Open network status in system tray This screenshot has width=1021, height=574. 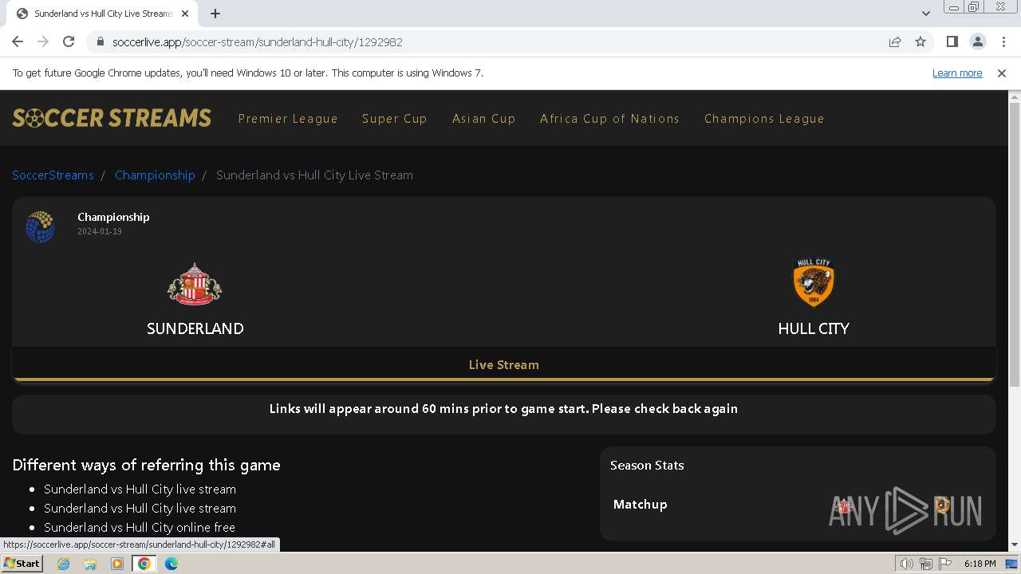[926, 564]
